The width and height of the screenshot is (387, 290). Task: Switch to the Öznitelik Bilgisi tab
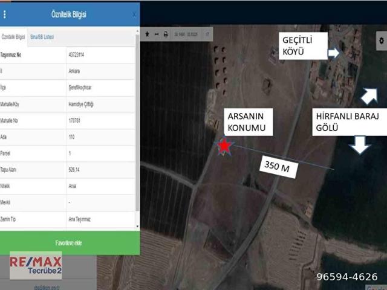13,37
